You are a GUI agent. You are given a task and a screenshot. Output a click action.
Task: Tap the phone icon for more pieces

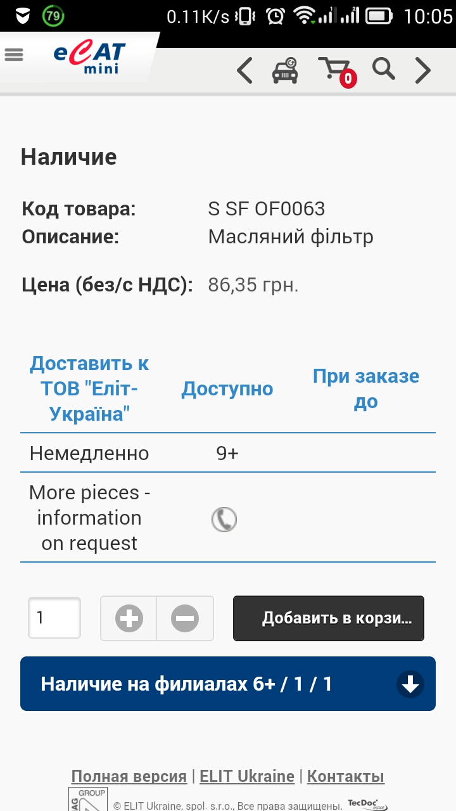coord(224,520)
